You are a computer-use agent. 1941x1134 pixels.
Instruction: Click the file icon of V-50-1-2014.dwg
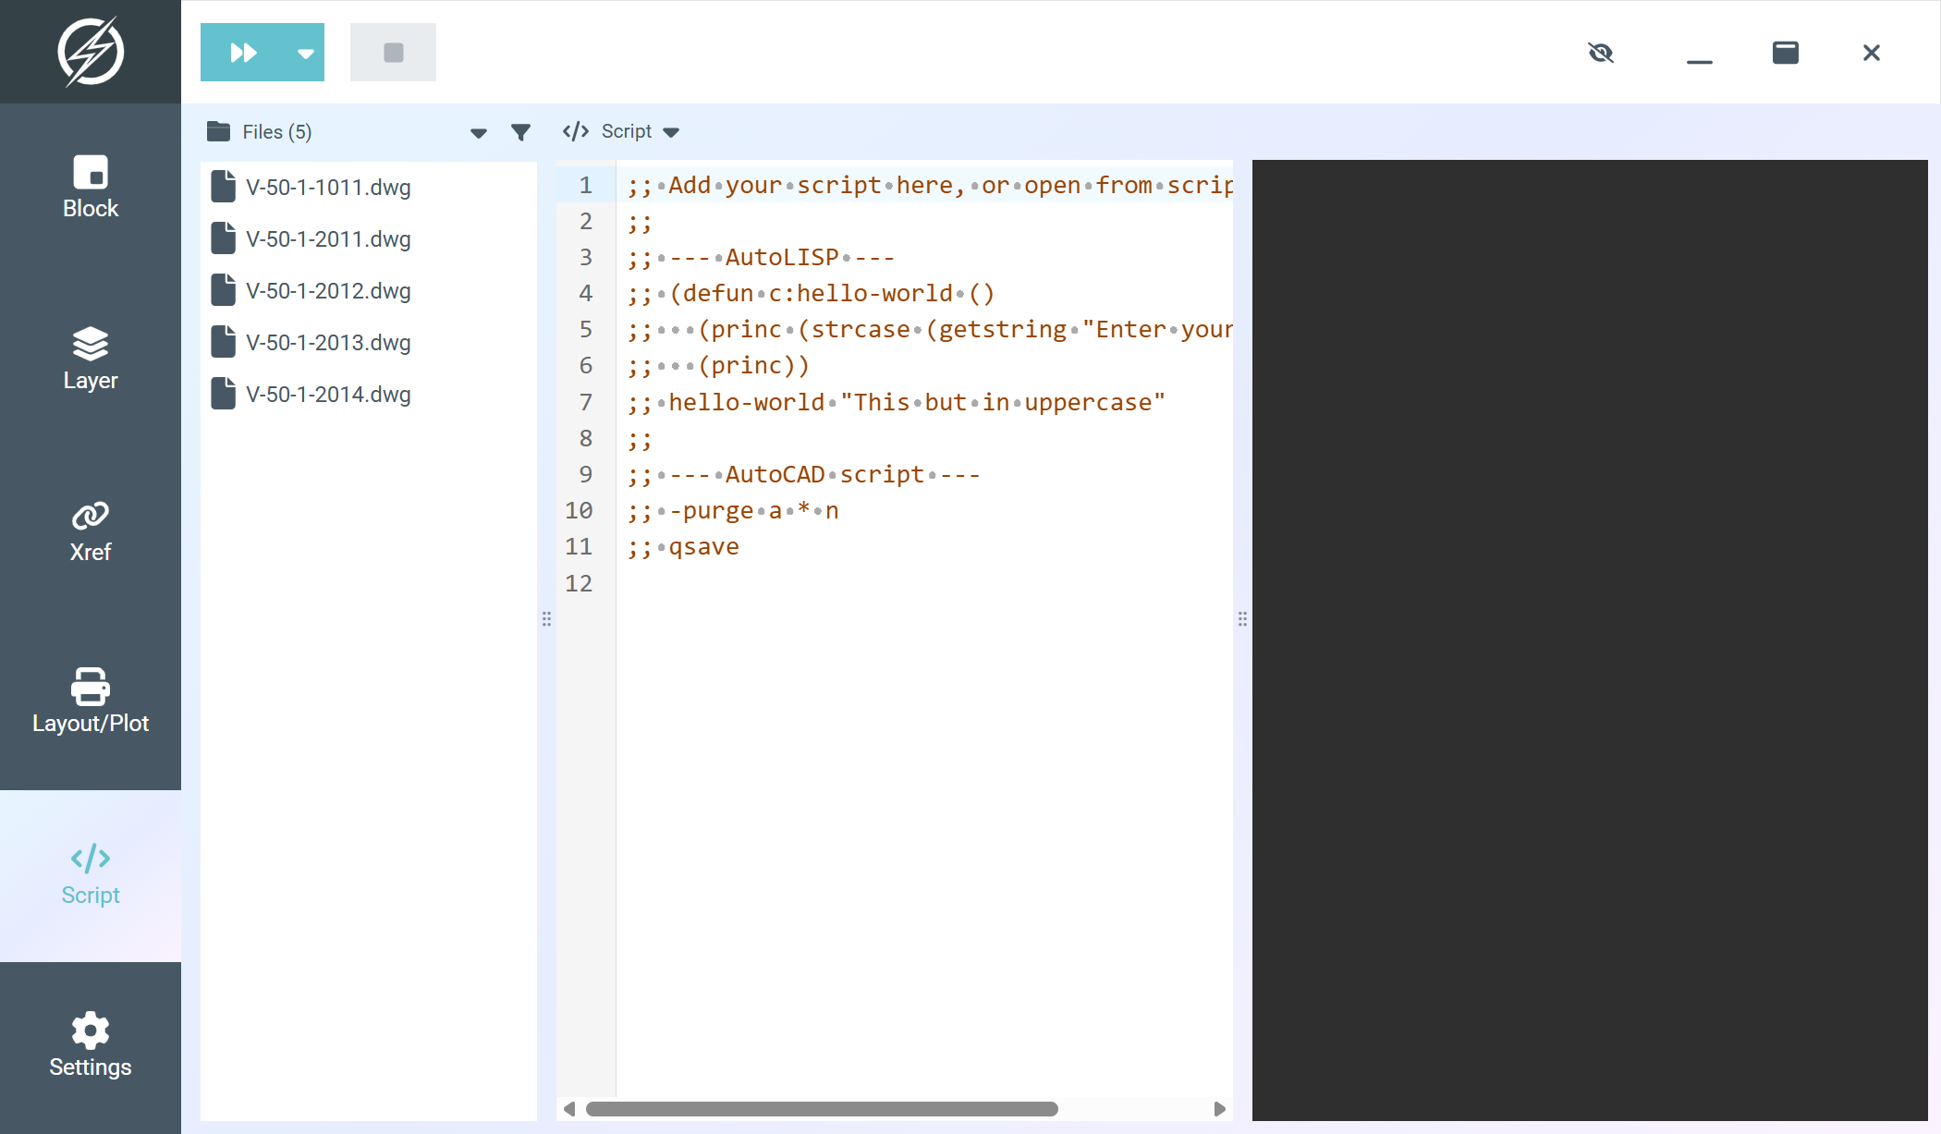tap(223, 394)
